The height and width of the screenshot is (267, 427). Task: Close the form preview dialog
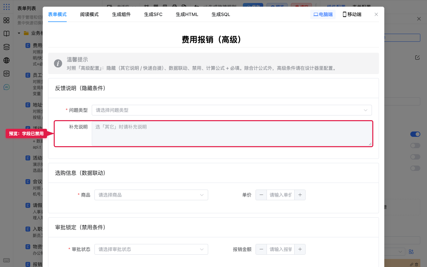tap(376, 14)
